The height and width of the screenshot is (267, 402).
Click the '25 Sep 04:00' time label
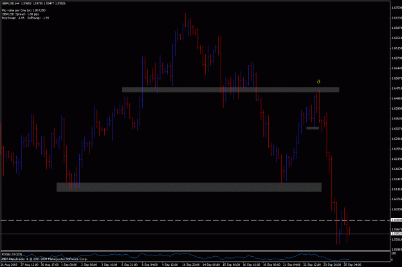pos(352,264)
